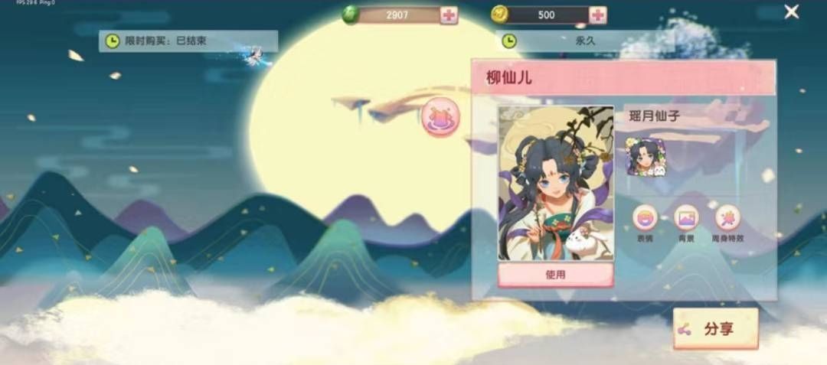Click the gold coin currency icon
Viewport: 827px width, 365px height.
point(499,15)
